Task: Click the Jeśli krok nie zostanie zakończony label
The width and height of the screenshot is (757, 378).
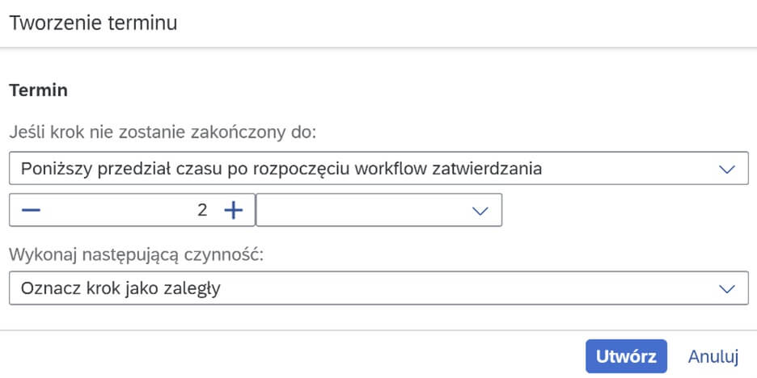Action: (163, 132)
